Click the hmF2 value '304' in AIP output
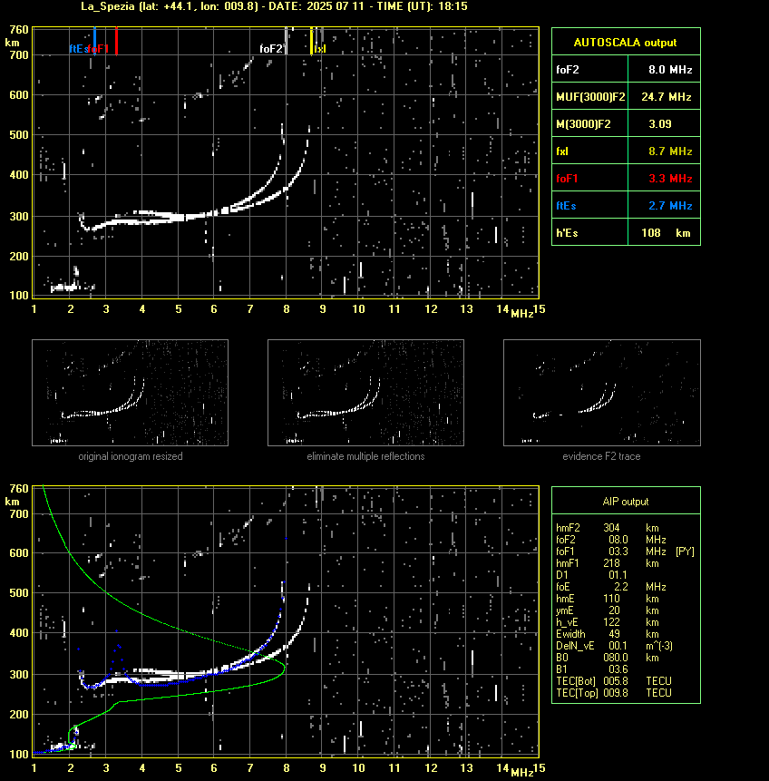The height and width of the screenshot is (781, 769). pos(611,528)
